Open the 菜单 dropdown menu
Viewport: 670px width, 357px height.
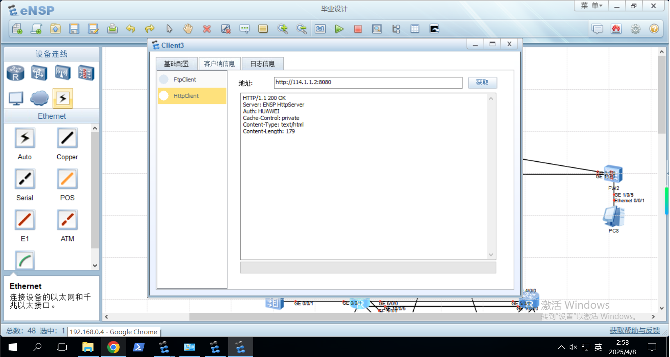[591, 6]
